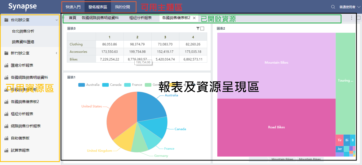The image size is (362, 165).
Task: Click the chart icon beside 樞紐分析報表
Action: pyautogui.click(x=6, y=114)
